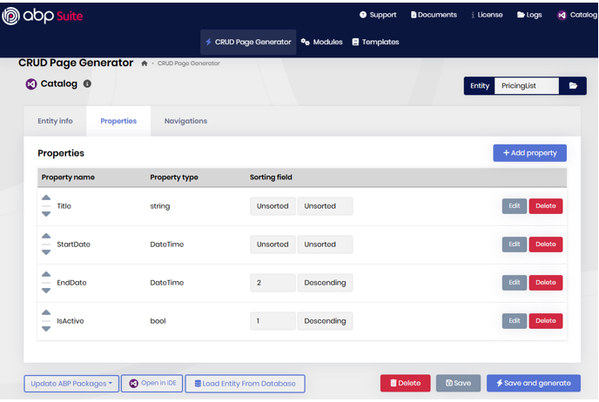The image size is (599, 402).
Task: Click the info icon next to Catalog
Action: pyautogui.click(x=87, y=84)
